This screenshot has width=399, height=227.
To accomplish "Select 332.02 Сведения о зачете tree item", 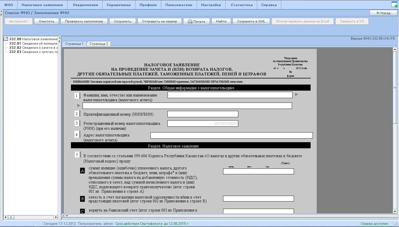I will (33, 47).
